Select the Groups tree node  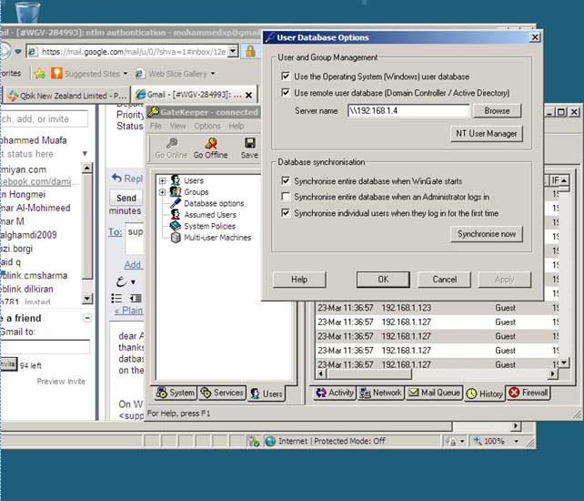pos(196,192)
